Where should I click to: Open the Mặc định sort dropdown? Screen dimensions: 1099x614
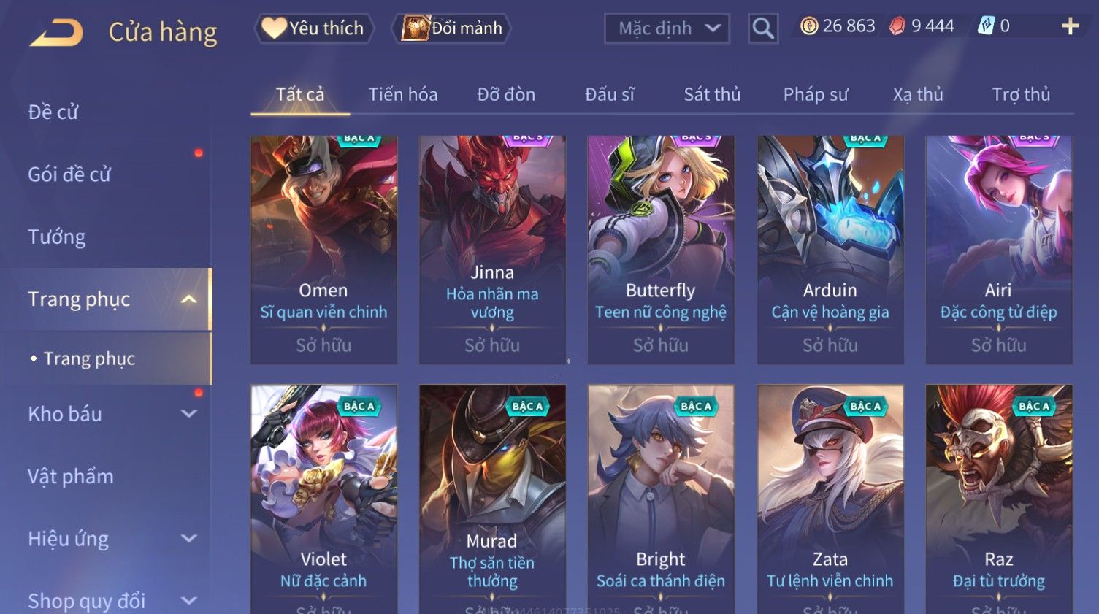click(x=667, y=28)
